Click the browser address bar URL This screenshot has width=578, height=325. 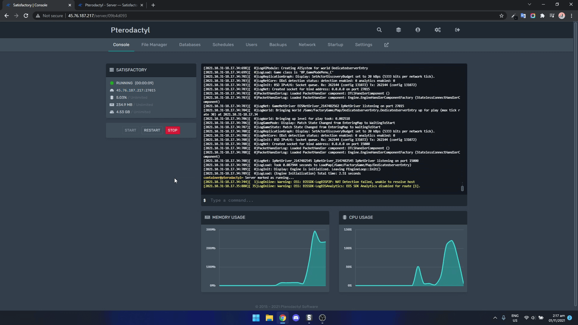click(x=97, y=16)
